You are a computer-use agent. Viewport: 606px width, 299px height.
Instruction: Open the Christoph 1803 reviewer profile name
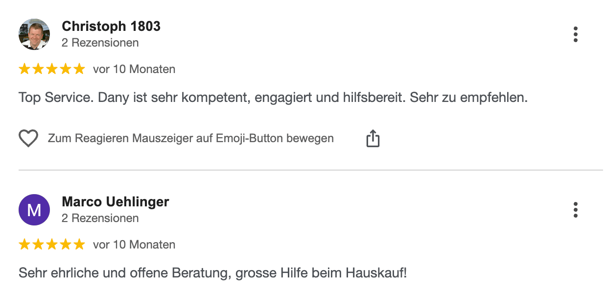111,26
